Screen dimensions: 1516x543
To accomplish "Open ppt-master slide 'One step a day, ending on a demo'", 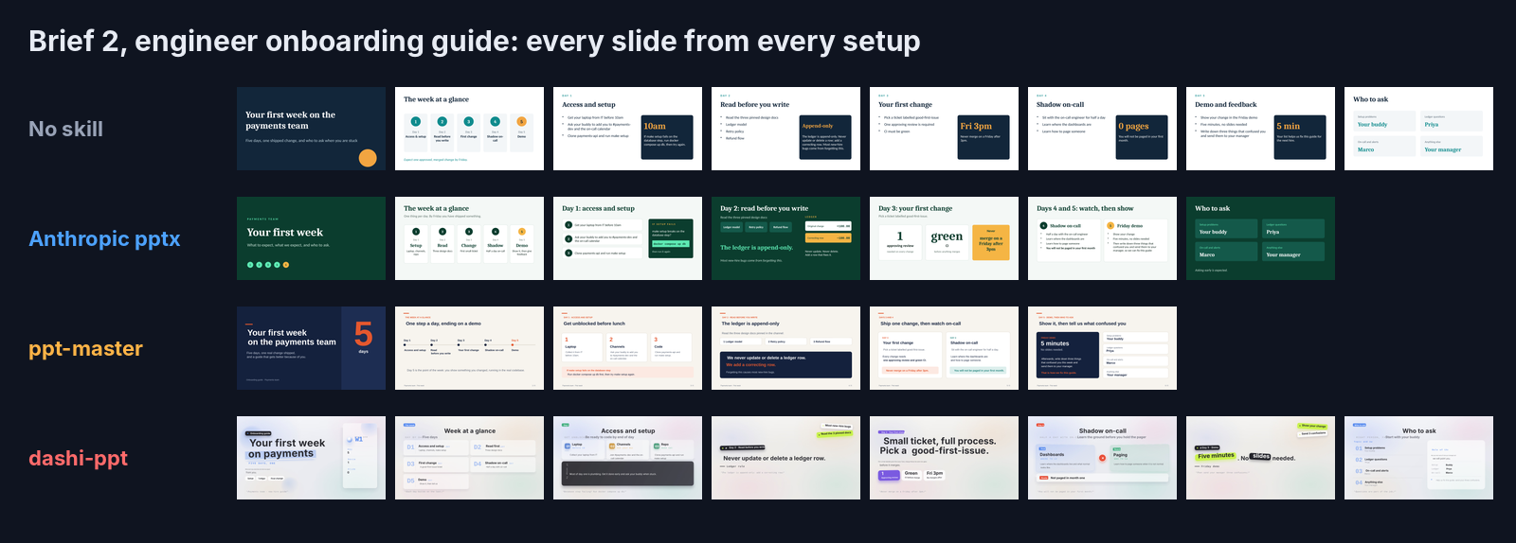I will (469, 348).
